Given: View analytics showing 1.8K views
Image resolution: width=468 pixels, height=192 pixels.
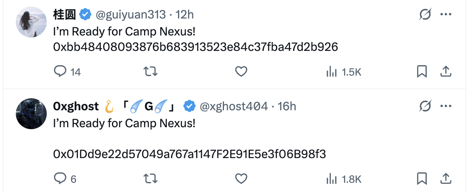Looking at the screenshot, I should [344, 179].
